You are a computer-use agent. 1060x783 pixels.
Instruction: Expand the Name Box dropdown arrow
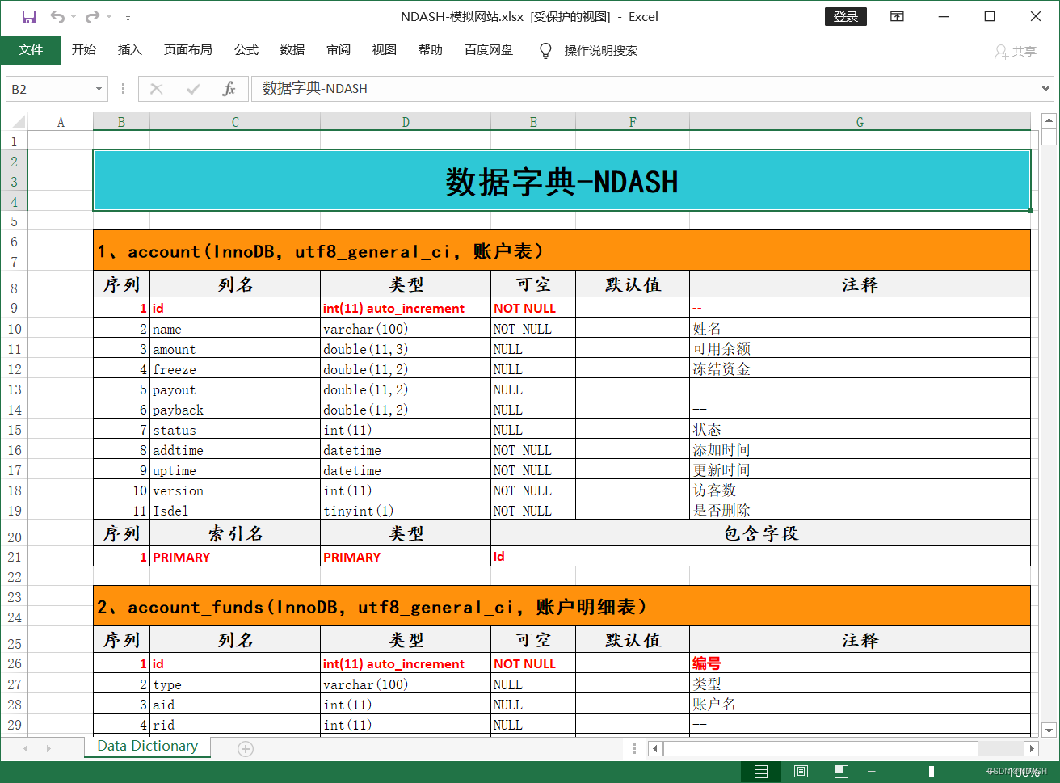tap(99, 89)
